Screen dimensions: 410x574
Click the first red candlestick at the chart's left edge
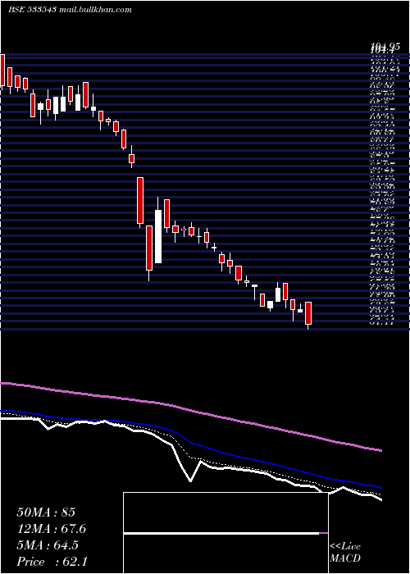2,70
